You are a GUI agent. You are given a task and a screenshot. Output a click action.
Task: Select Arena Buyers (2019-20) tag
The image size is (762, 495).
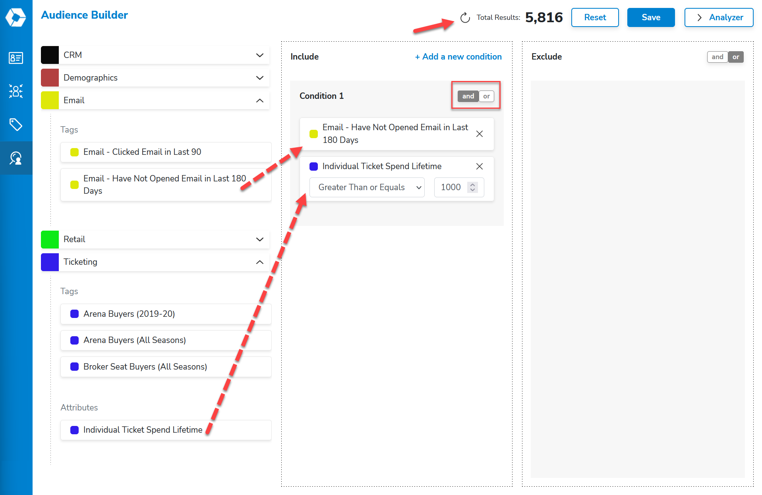166,314
